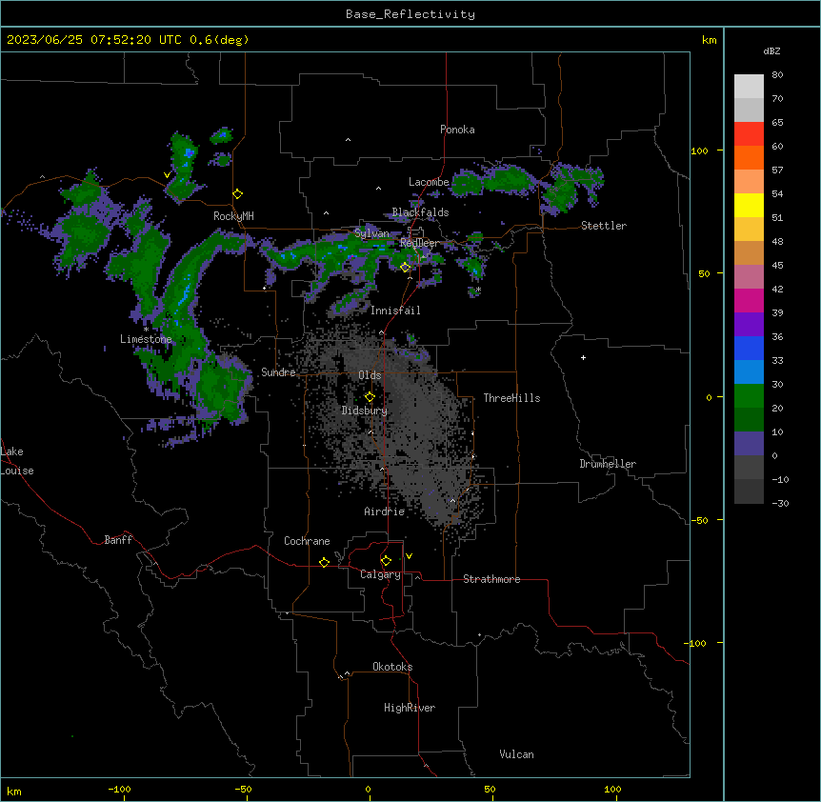Select the purple 36-39 dBZ color swatch

coord(749,325)
